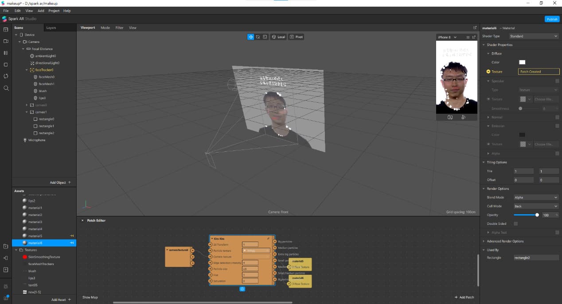562x304 pixels.
Task: Toggle the Double Sided checkbox
Action: coord(515,223)
